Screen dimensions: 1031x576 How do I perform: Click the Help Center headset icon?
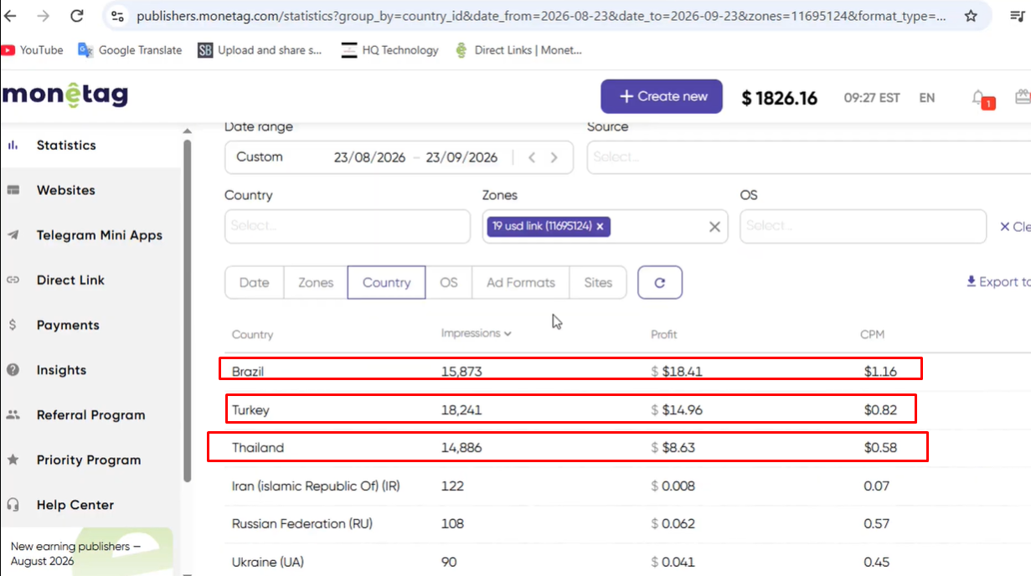(13, 505)
